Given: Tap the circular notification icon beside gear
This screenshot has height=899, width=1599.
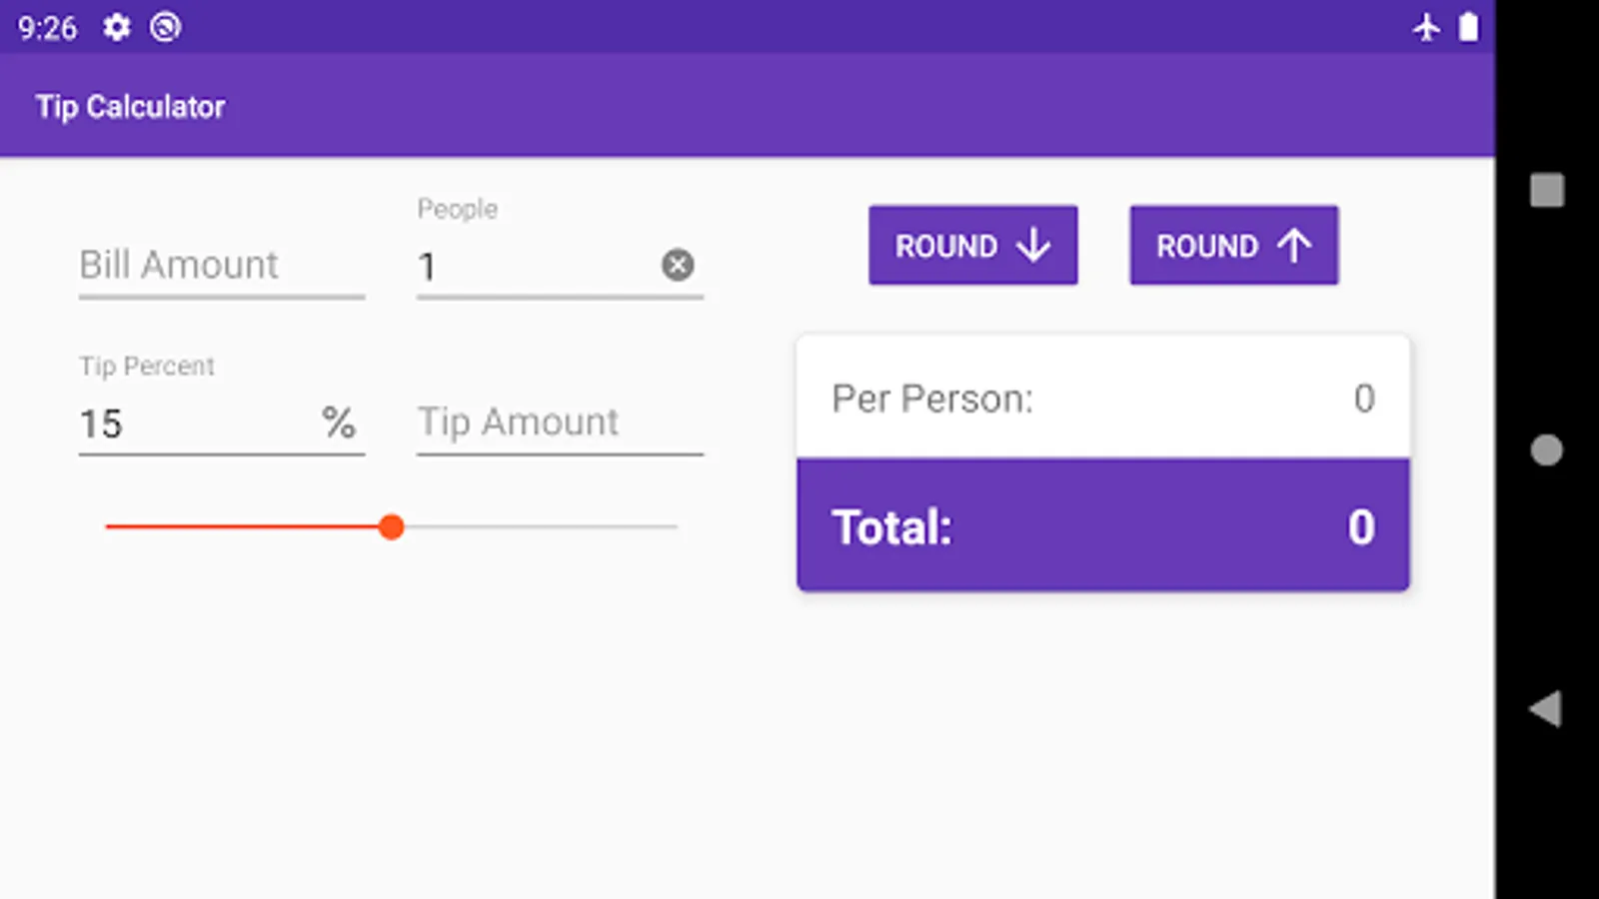Looking at the screenshot, I should [166, 27].
